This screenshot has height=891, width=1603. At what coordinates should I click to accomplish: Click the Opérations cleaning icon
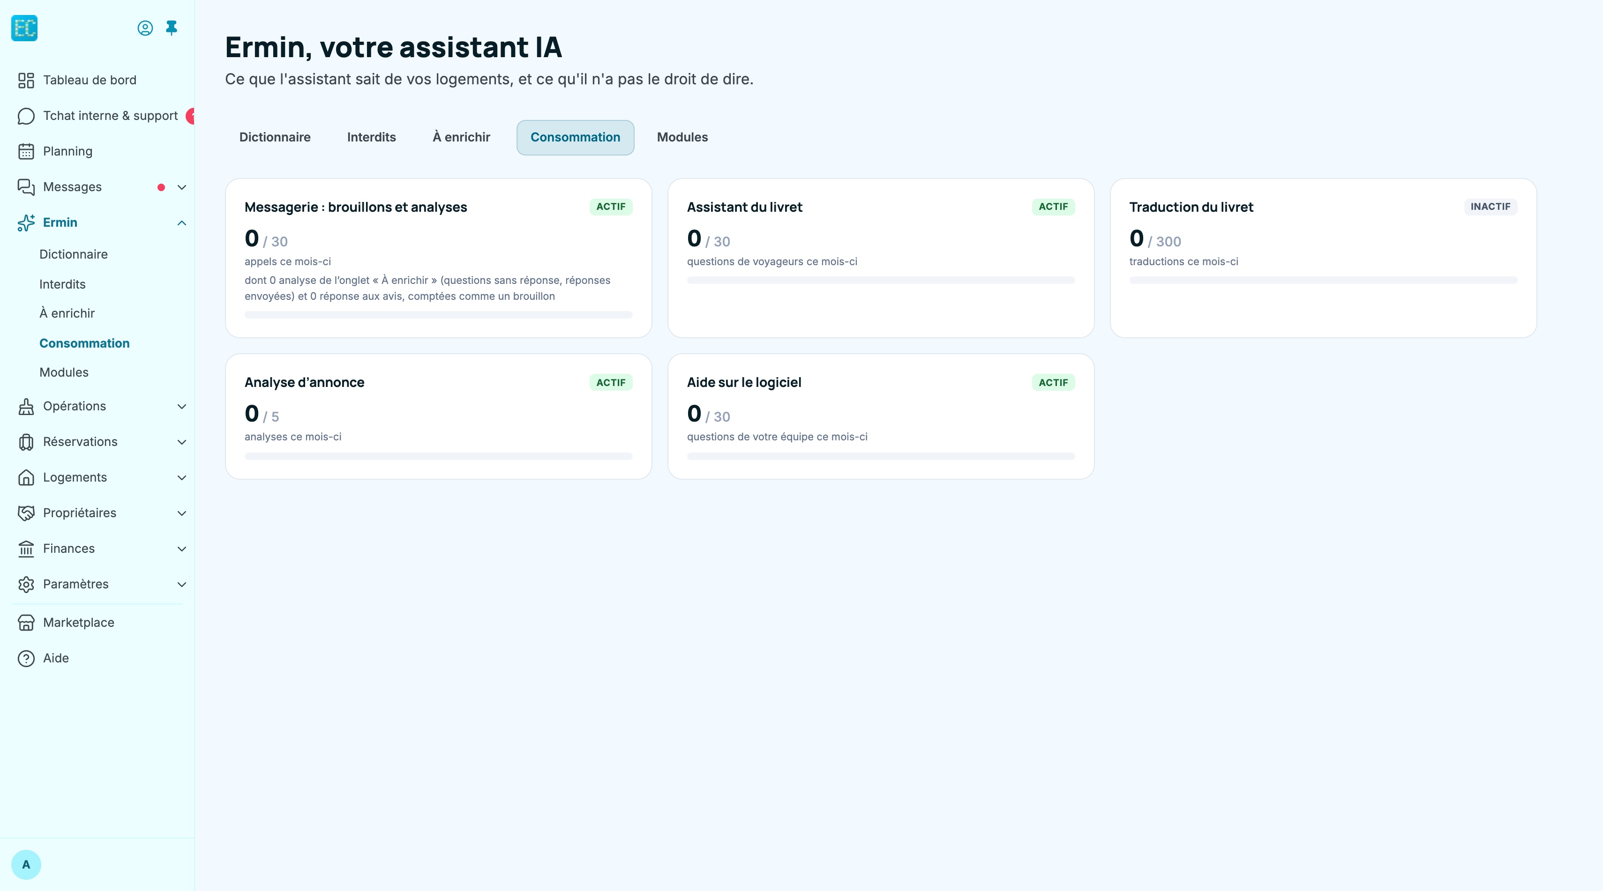[26, 407]
